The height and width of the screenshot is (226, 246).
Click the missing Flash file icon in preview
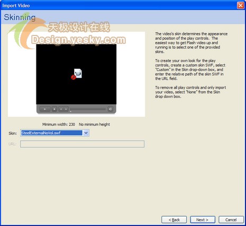pyautogui.click(x=77, y=74)
